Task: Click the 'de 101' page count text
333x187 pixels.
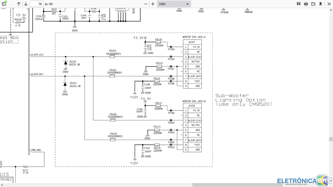Action: pyautogui.click(x=49, y=4)
